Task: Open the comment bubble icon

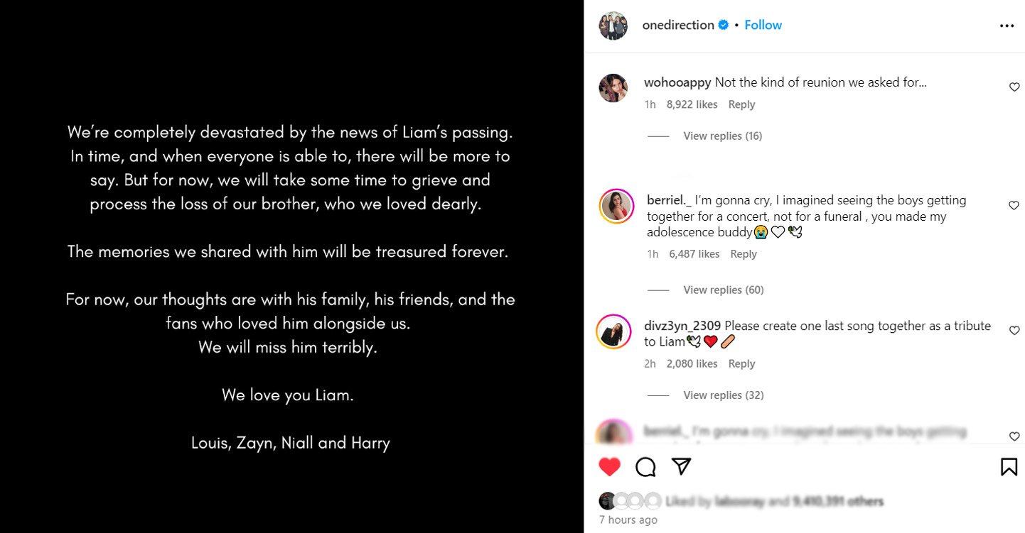Action: point(645,466)
